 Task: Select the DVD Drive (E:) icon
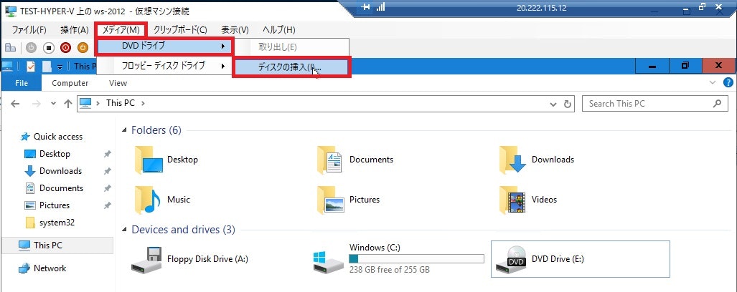point(512,259)
